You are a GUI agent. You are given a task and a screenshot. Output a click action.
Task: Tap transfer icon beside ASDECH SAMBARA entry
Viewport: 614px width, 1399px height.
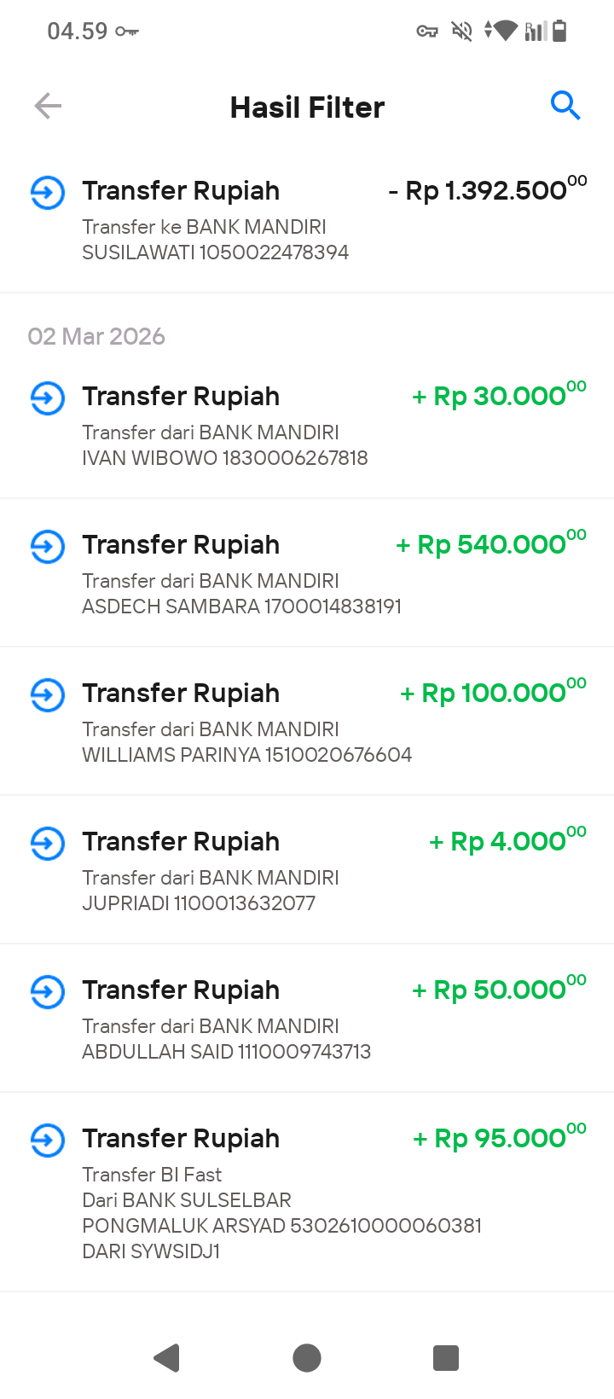[x=48, y=546]
